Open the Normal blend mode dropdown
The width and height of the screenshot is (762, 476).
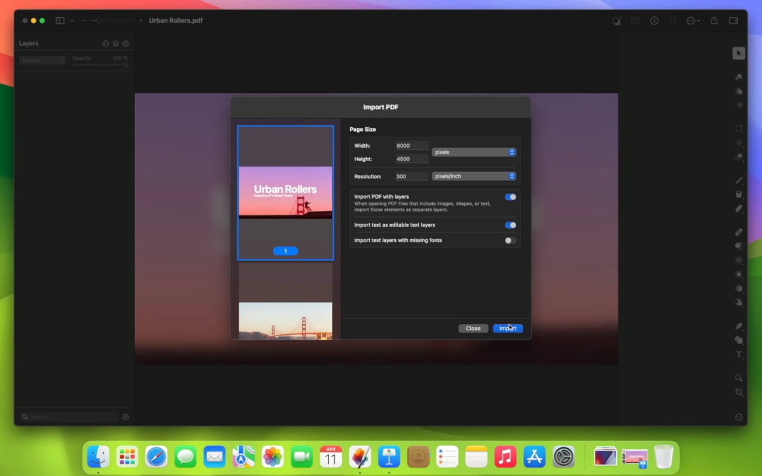click(42, 60)
